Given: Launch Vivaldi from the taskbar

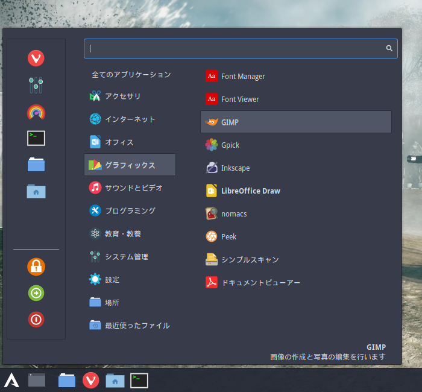Looking at the screenshot, I should (x=90, y=380).
